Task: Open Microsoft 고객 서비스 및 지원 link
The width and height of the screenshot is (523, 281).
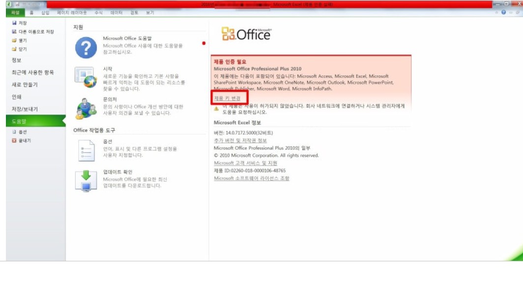Action: (245, 163)
